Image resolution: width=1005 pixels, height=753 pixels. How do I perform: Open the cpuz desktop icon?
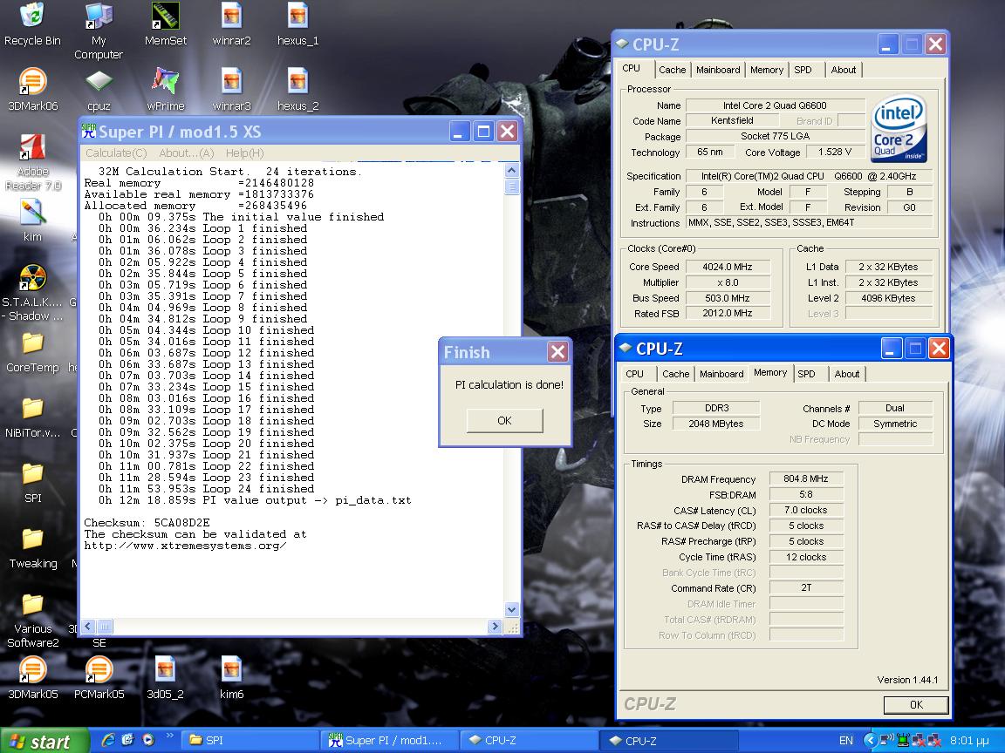click(x=99, y=90)
